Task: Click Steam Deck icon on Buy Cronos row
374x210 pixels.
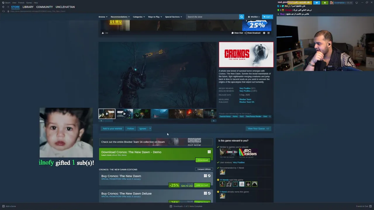Action: click(x=209, y=176)
